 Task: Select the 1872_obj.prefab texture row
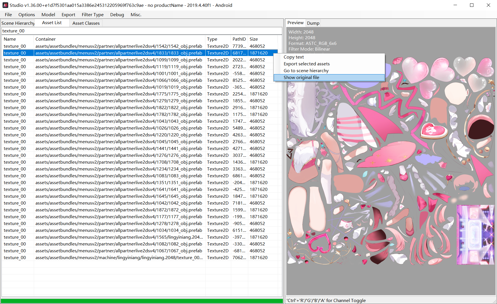[140, 210]
